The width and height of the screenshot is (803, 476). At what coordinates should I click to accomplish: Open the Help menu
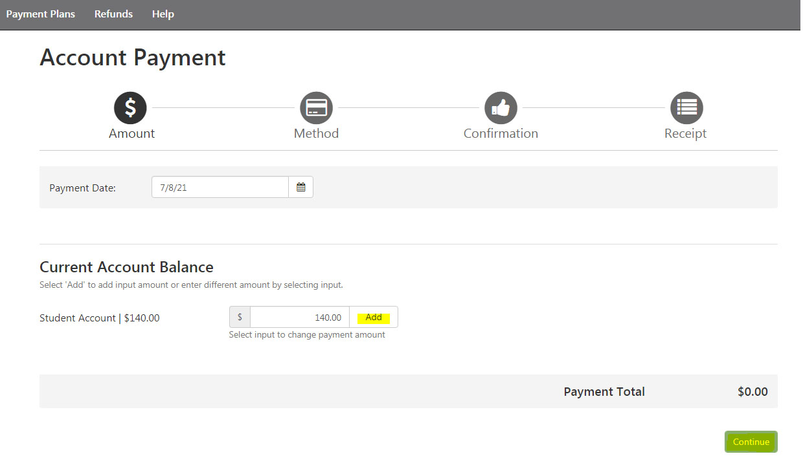163,14
